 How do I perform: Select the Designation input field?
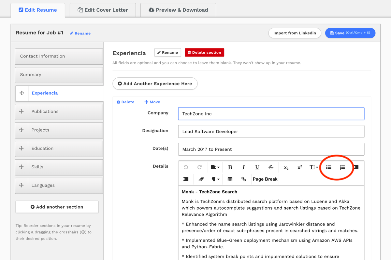[x=271, y=131]
